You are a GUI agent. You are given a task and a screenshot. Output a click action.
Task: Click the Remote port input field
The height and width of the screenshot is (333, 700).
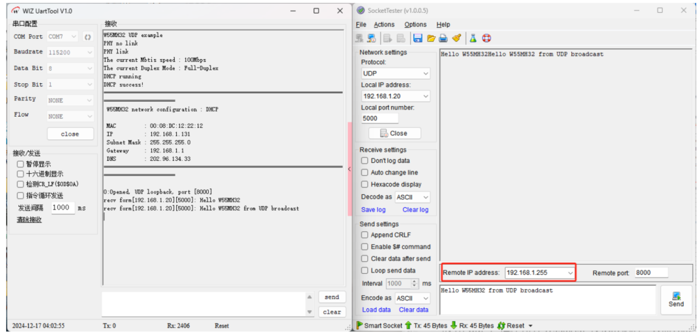tap(650, 273)
